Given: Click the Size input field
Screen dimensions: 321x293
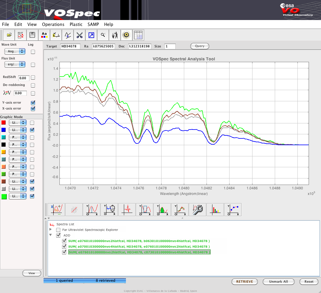Looking at the screenshot, I should (170, 46).
